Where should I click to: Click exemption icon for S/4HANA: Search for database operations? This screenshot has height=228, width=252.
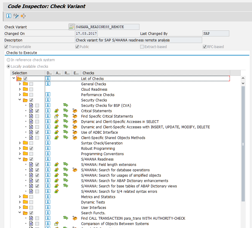[75, 170]
